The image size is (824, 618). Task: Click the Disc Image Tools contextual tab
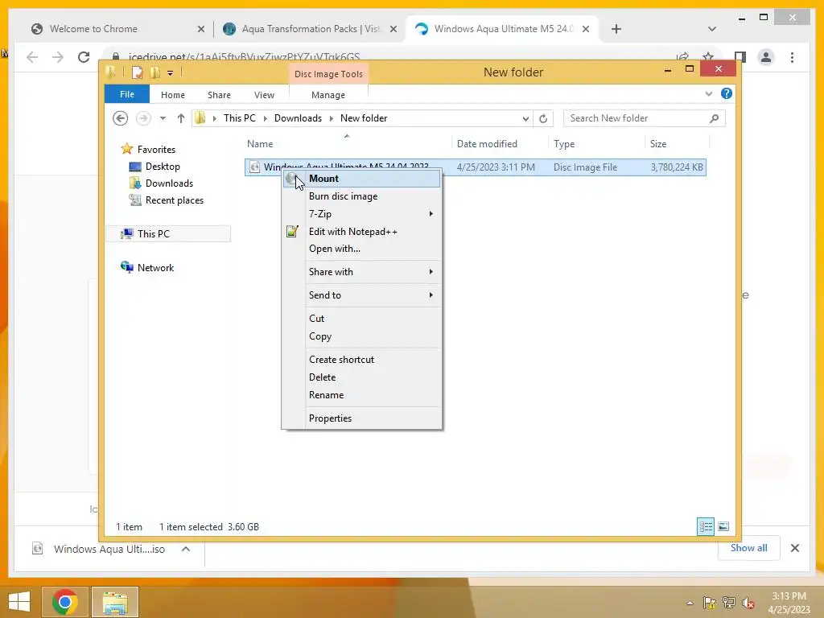pos(328,74)
